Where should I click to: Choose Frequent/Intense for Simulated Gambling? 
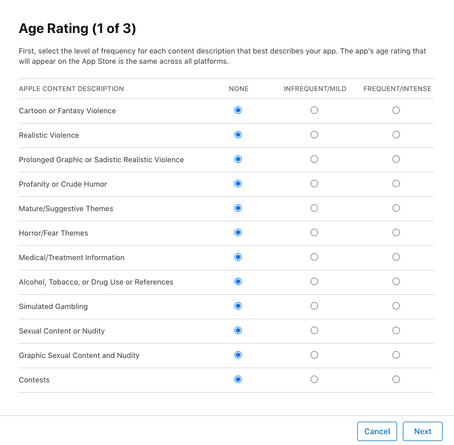(396, 306)
